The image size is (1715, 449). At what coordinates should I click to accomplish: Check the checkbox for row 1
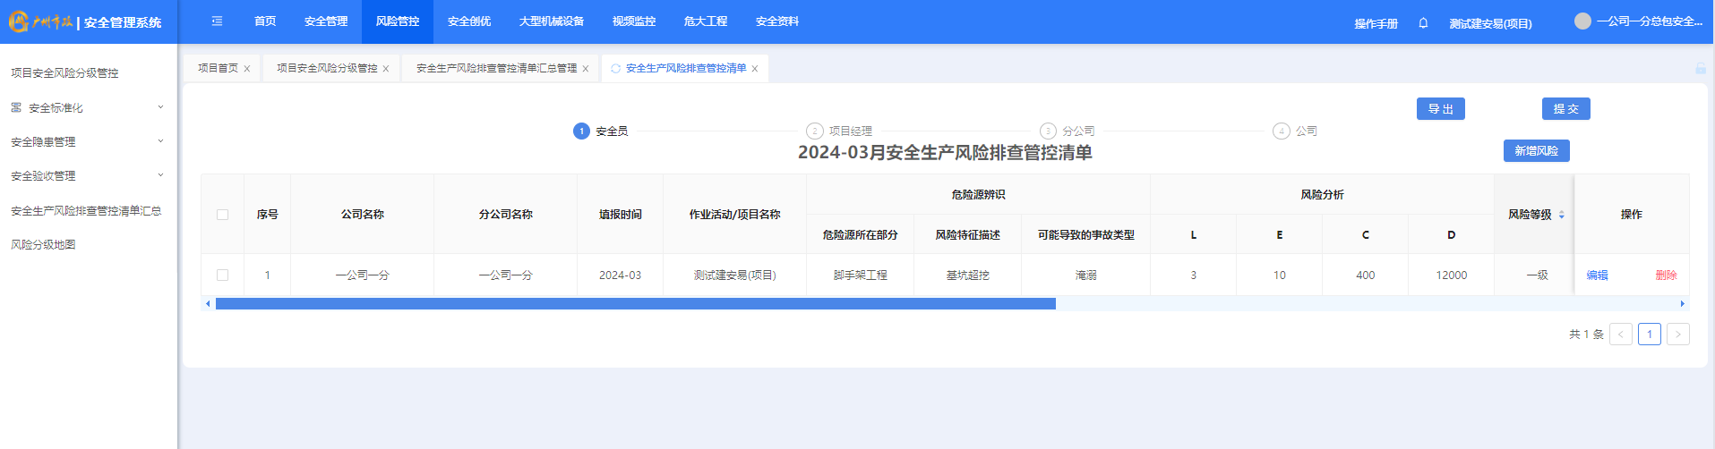tap(222, 275)
